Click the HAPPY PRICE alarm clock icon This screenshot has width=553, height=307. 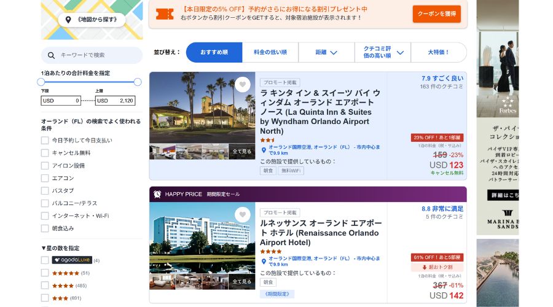point(157,194)
